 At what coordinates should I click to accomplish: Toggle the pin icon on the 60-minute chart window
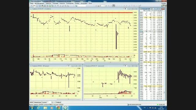click(69, 66)
